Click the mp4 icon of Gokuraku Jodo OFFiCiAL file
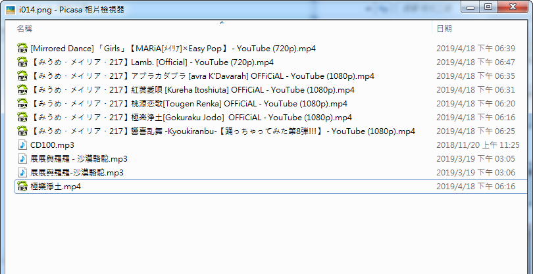 [22, 118]
